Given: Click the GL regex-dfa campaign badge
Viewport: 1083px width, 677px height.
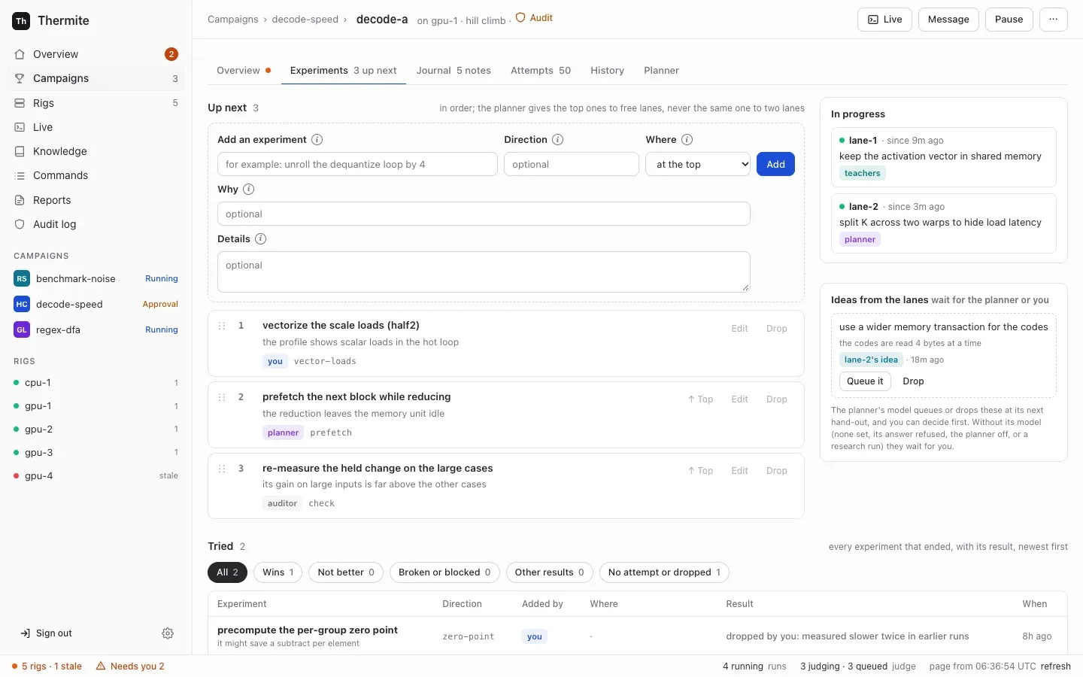Looking at the screenshot, I should [22, 329].
